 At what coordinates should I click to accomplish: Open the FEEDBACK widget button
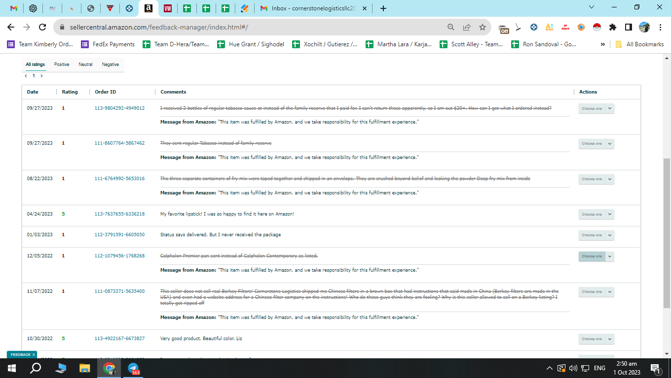(x=21, y=354)
